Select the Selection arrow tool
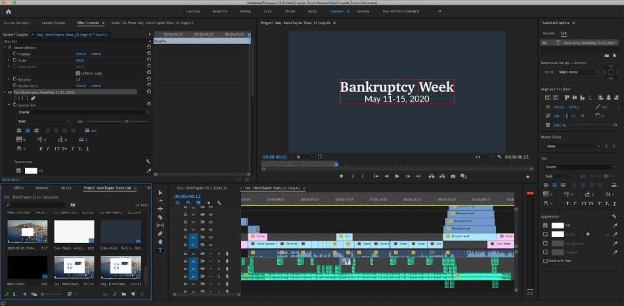624x306 pixels. coord(160,193)
